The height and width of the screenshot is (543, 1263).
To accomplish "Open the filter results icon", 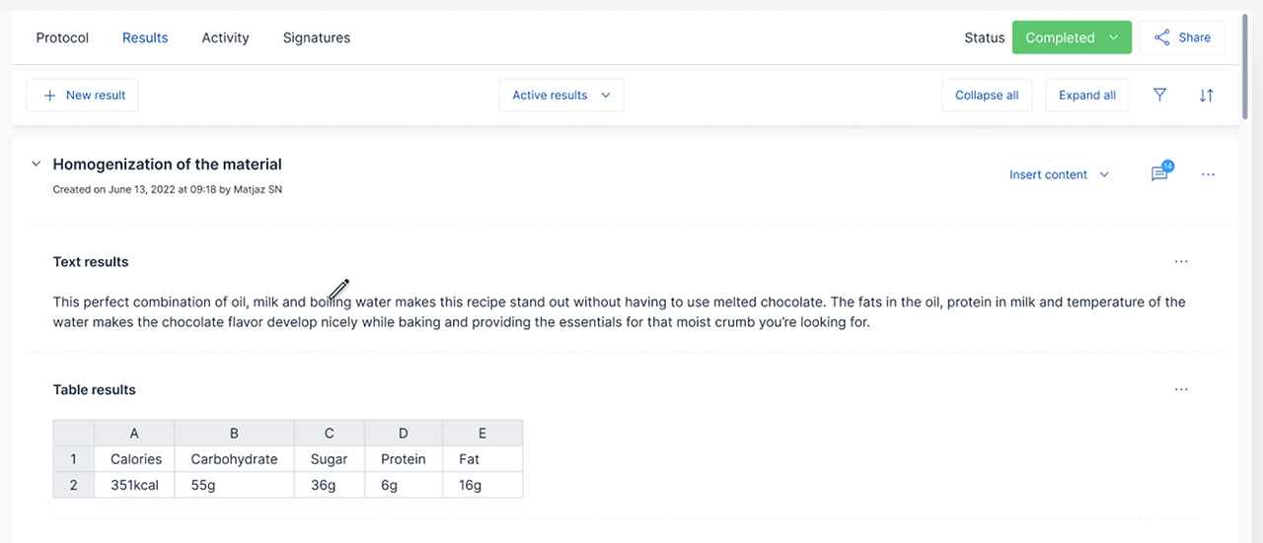I will 1159,96.
